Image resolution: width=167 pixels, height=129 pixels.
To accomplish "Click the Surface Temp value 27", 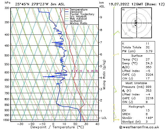I will [148, 59].
